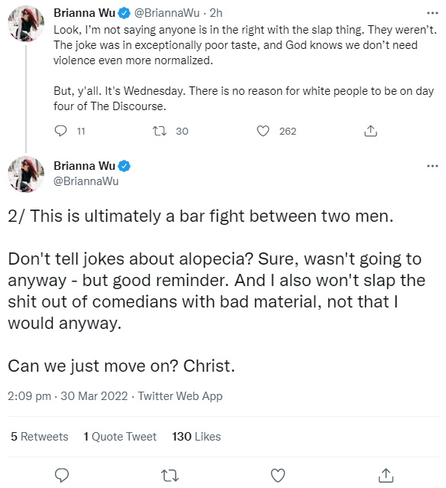Click the @BriannaWu handle on the first tweet
The height and width of the screenshot is (488, 446).
166,13
